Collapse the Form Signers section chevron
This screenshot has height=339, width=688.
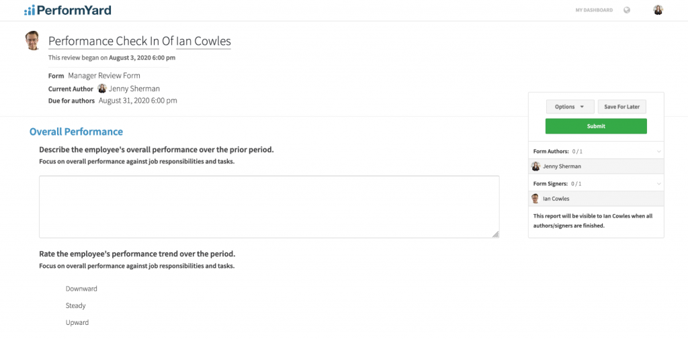pos(658,184)
